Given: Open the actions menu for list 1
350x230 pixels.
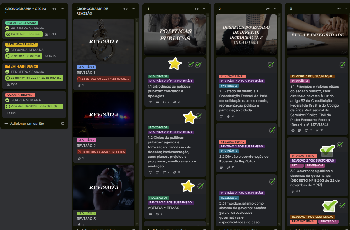Looking at the screenshot, I should [205, 9].
